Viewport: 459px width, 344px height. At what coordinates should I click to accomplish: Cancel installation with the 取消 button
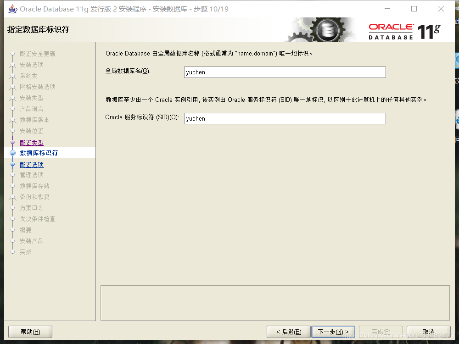[429, 332]
